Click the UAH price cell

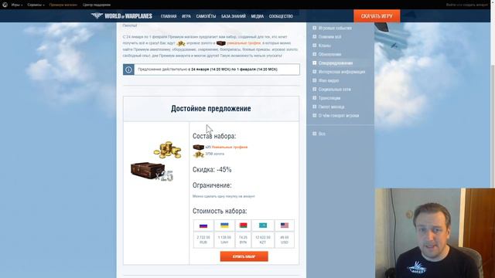(224, 240)
